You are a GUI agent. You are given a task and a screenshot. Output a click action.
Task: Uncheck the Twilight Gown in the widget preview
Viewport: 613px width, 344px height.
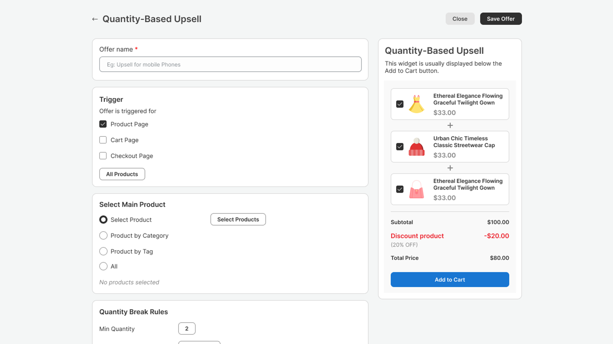coord(400,104)
